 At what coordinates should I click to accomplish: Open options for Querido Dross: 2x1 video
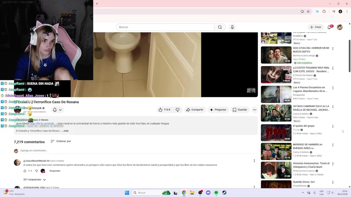(333, 182)
